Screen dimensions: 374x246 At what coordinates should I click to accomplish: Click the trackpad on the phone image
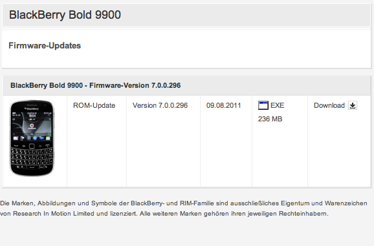click(32, 146)
